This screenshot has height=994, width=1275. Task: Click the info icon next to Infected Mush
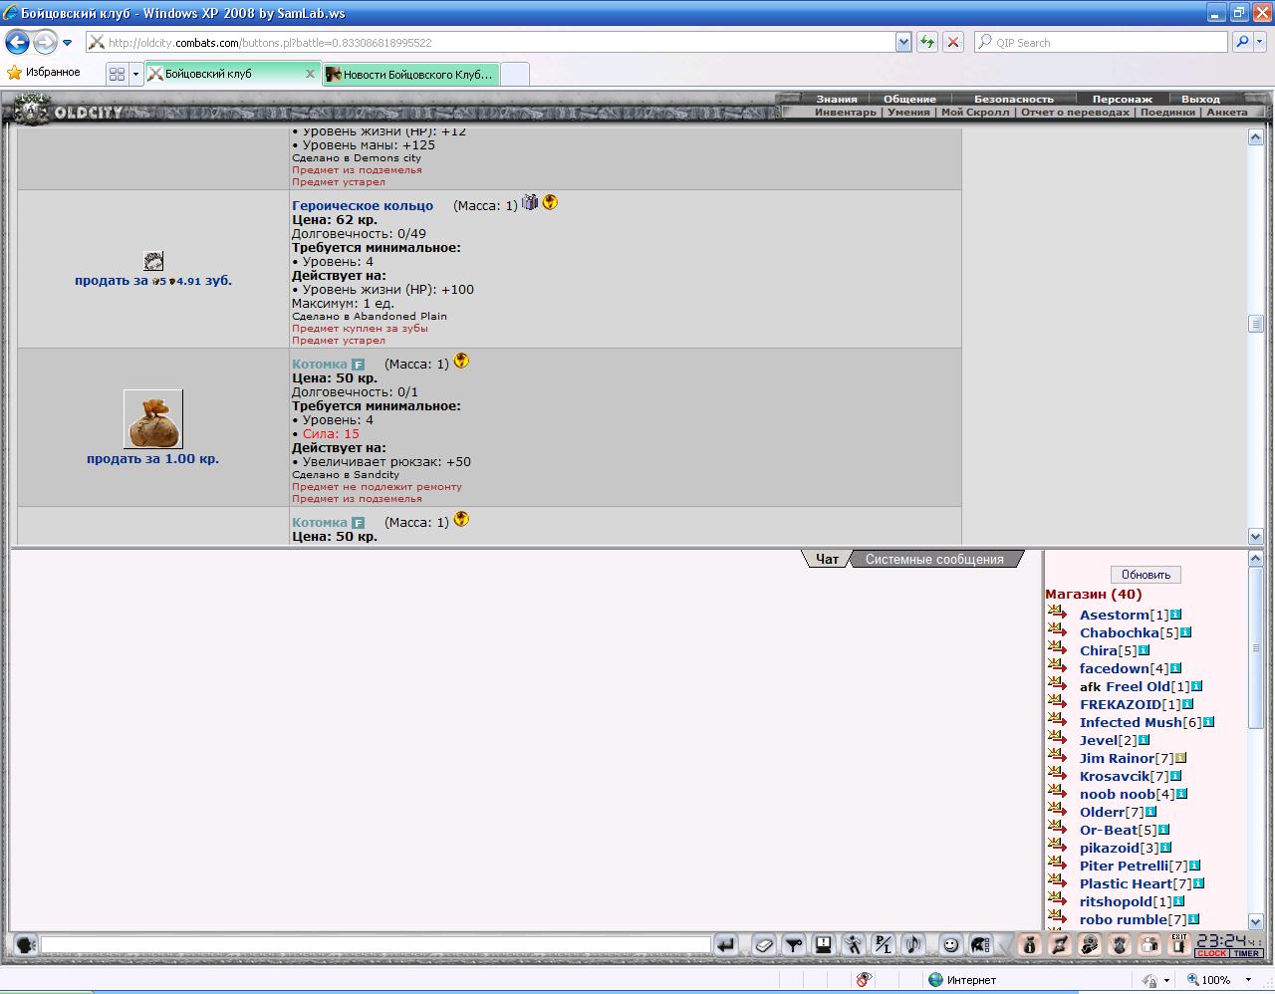pos(1208,722)
